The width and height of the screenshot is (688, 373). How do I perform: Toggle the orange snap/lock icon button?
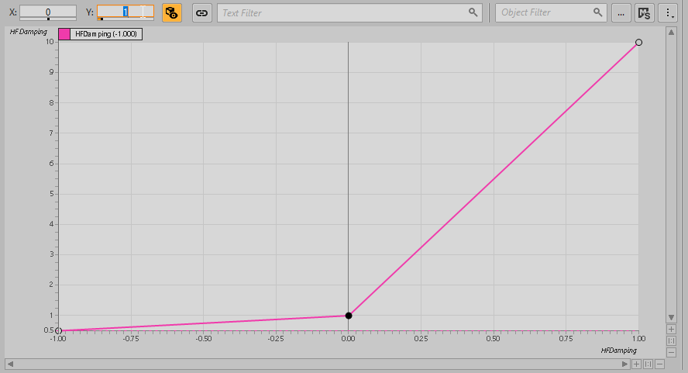171,12
